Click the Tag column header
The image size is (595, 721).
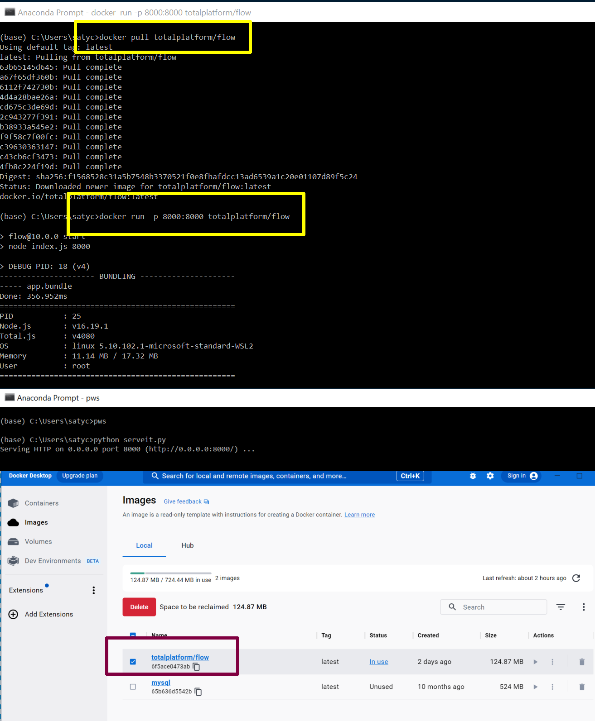coord(326,635)
